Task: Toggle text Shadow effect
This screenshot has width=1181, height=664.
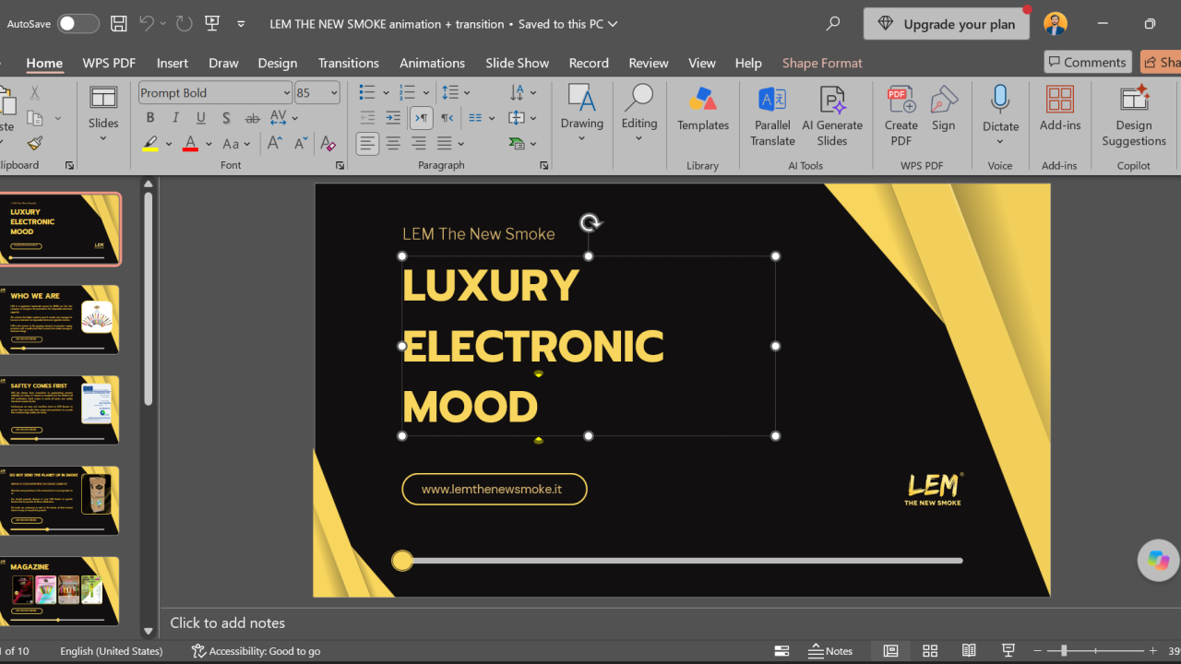Action: (226, 118)
